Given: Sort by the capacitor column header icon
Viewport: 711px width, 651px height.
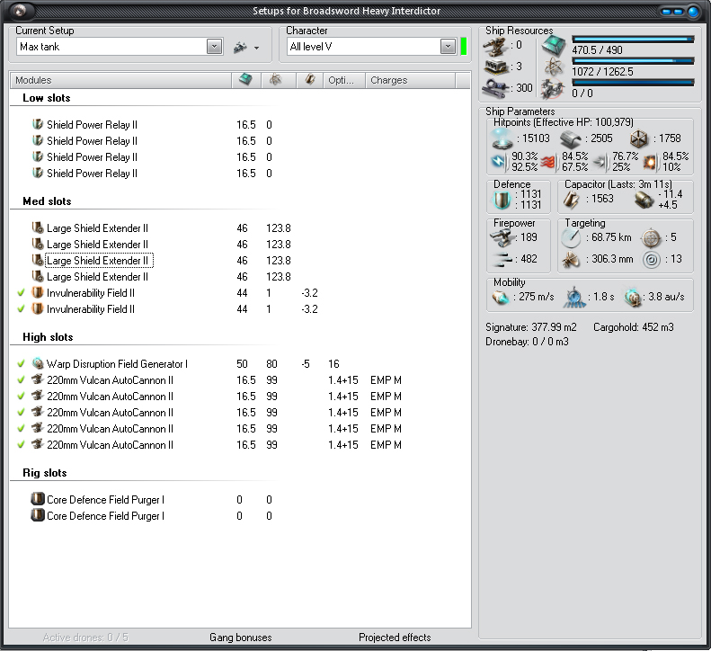Looking at the screenshot, I should click(310, 79).
